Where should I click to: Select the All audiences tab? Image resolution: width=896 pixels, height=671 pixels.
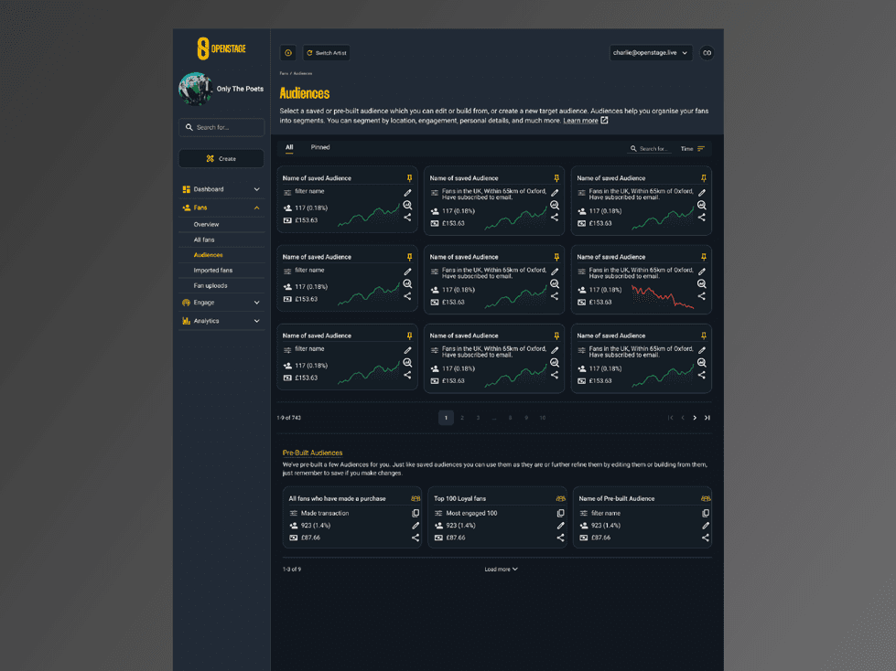tap(289, 147)
